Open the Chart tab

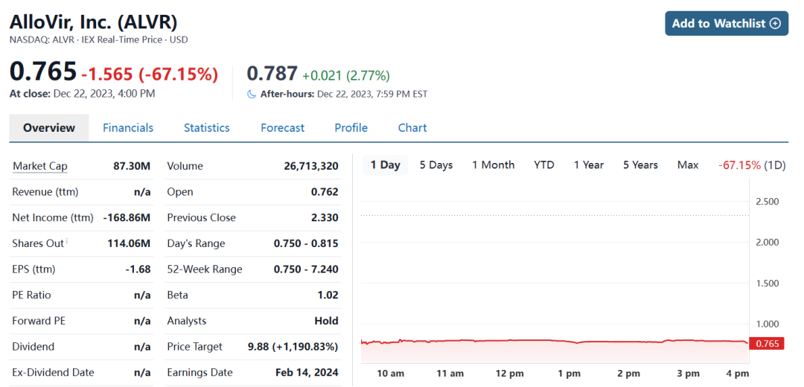[x=412, y=128]
